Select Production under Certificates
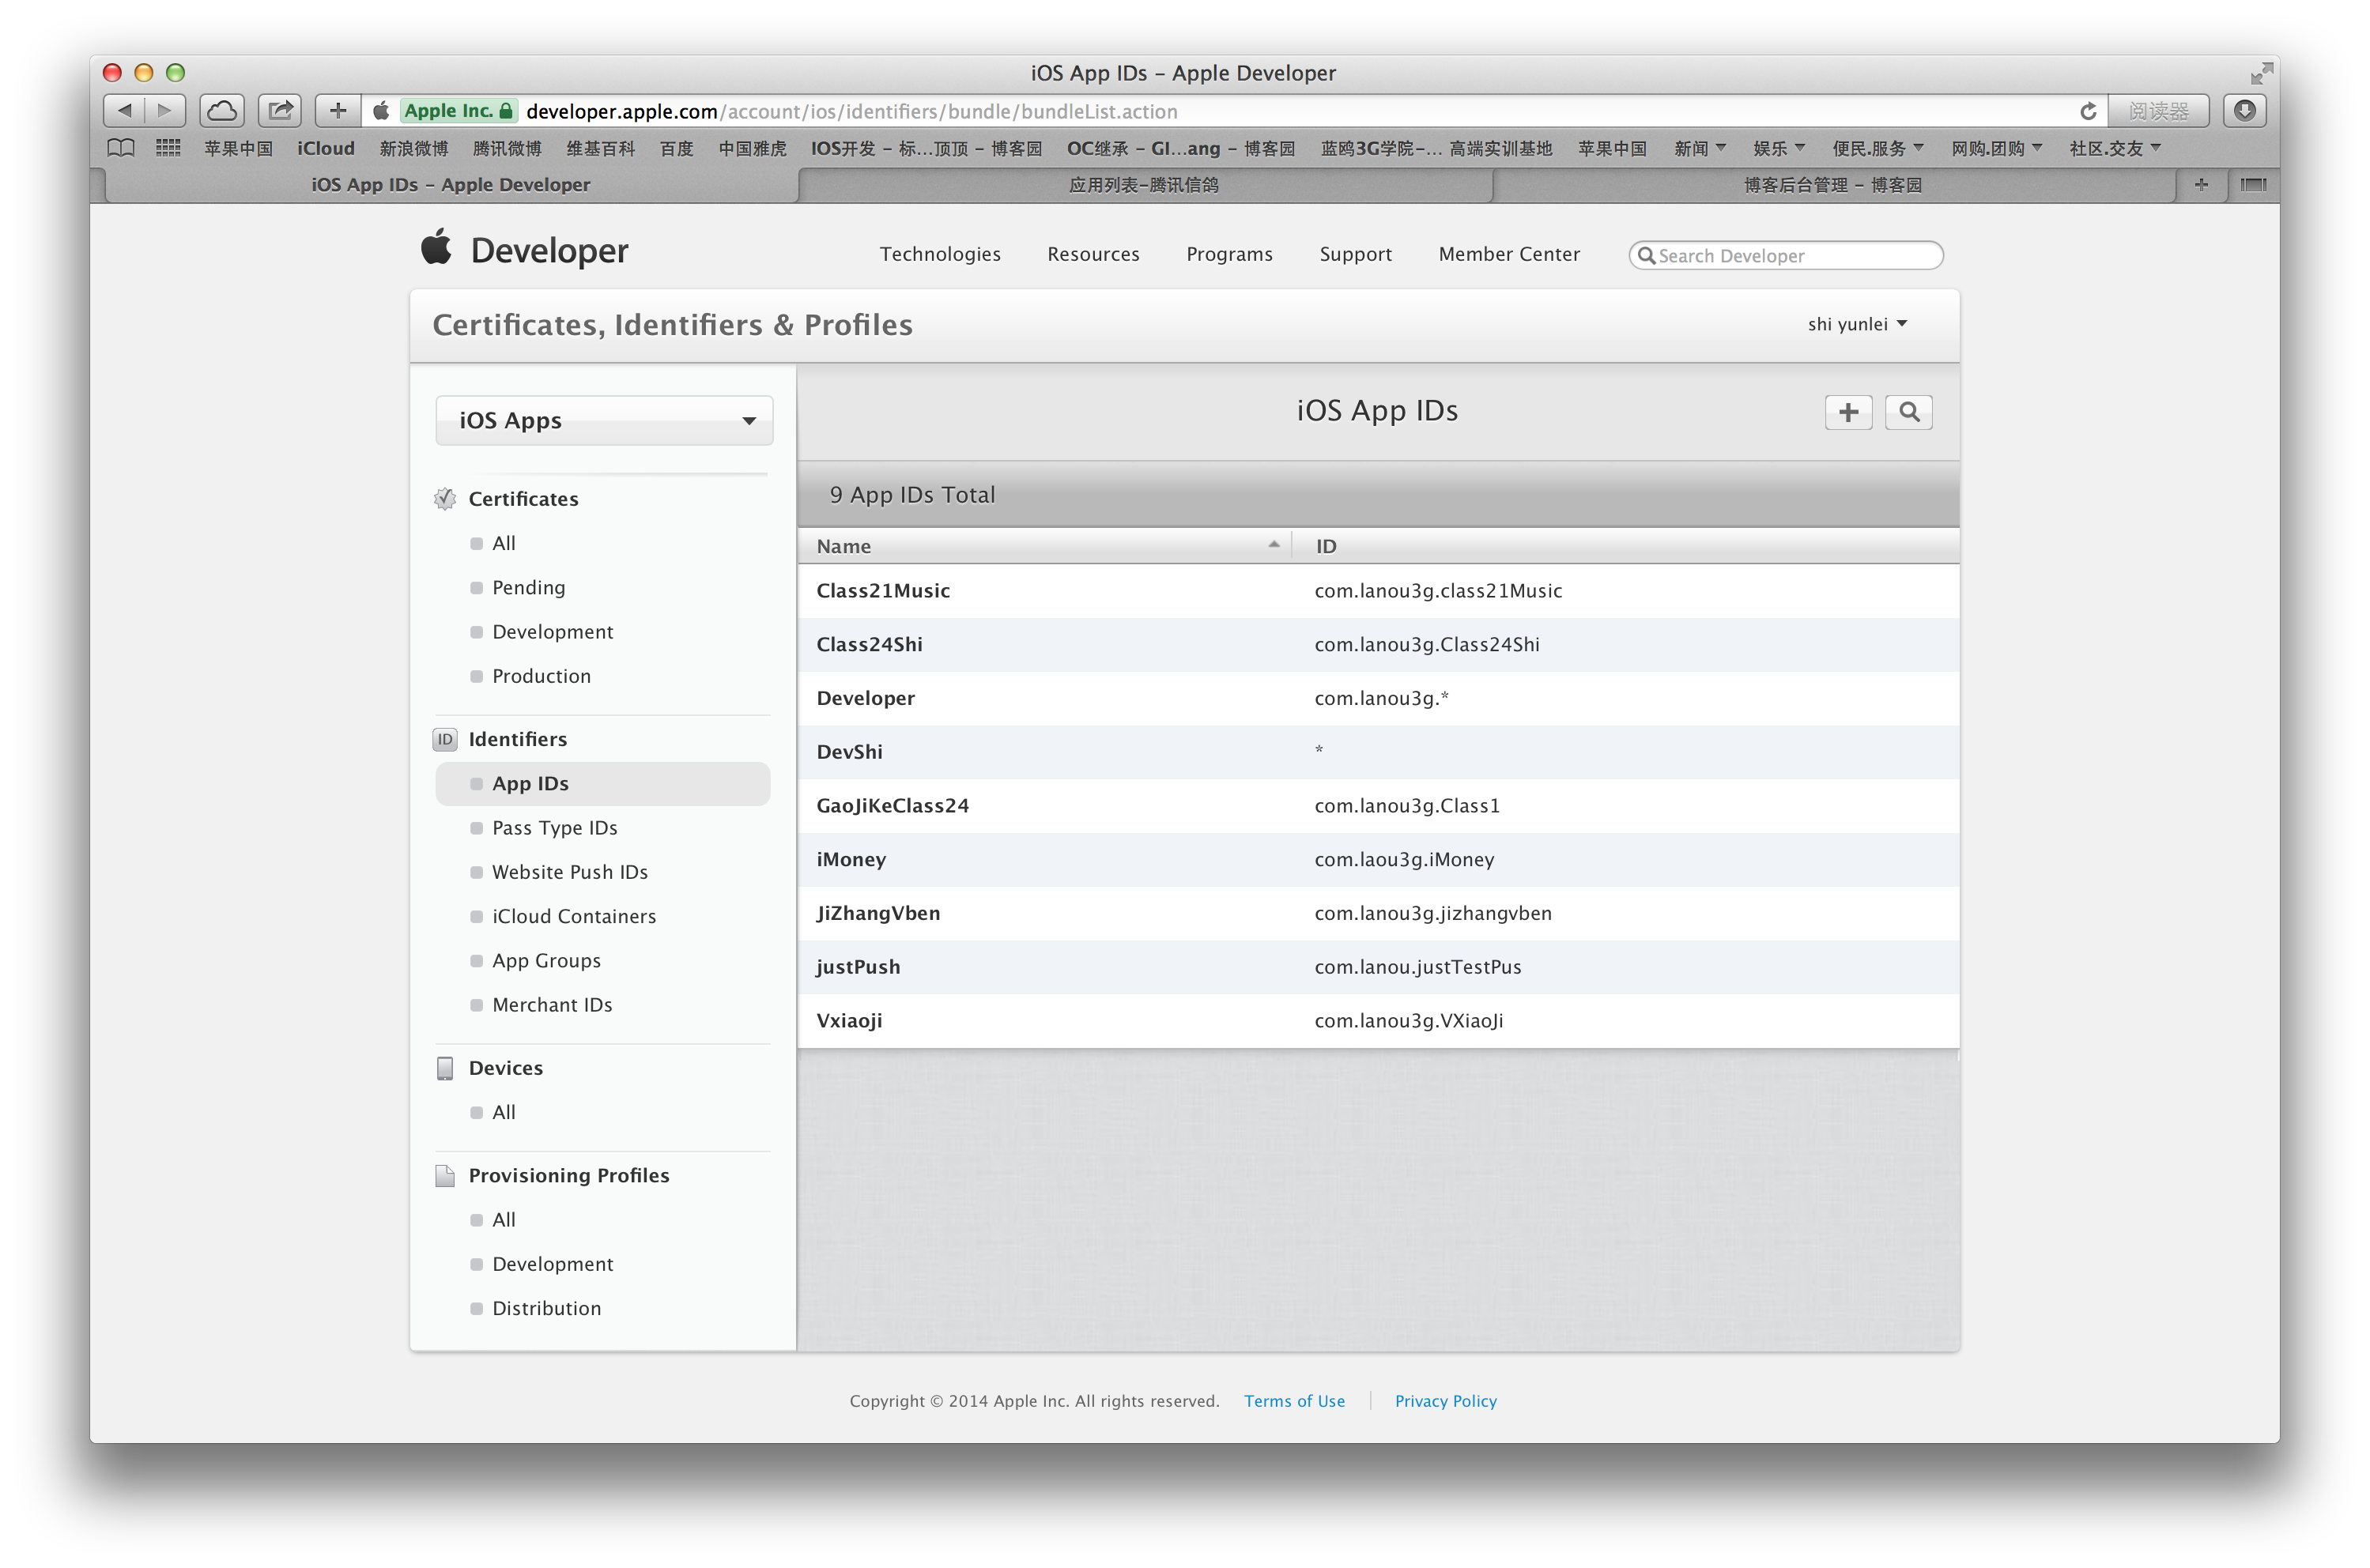Screen dimensions: 2370x1568 coord(541,676)
